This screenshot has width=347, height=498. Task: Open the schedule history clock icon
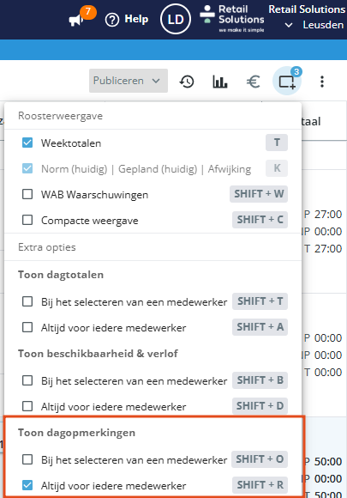tap(187, 82)
